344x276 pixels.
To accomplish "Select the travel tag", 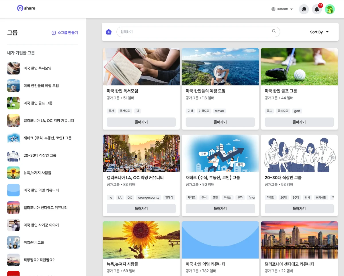I will 219,111.
